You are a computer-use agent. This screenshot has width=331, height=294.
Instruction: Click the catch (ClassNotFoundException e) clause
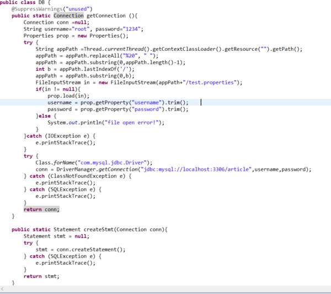click(x=77, y=176)
